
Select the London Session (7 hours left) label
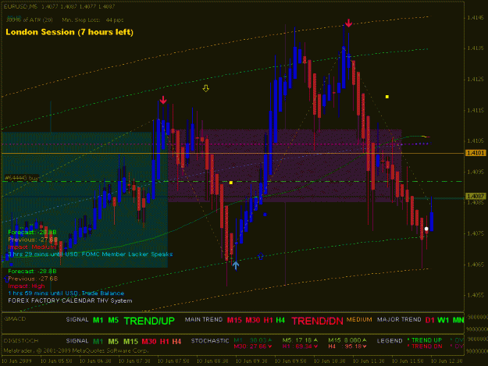[69, 32]
